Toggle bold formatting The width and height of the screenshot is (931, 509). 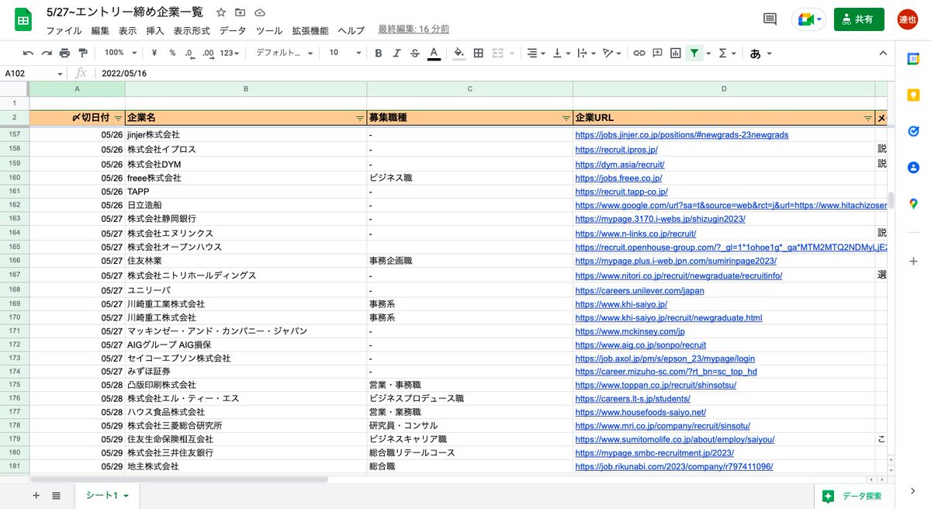379,53
